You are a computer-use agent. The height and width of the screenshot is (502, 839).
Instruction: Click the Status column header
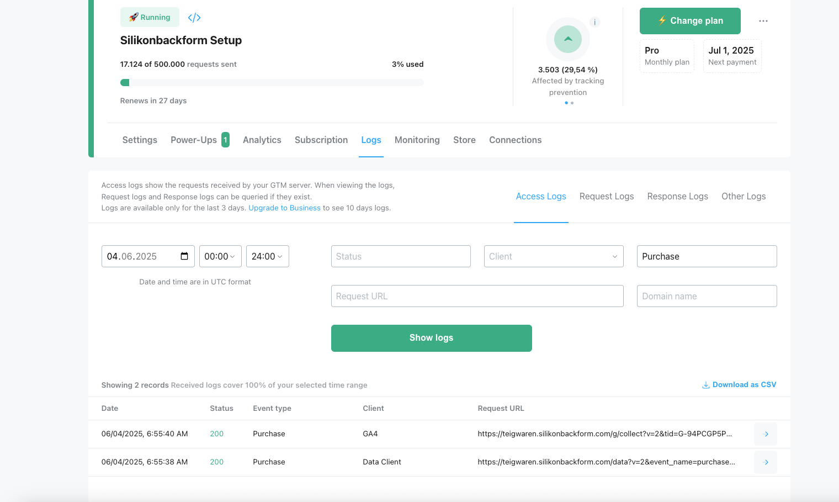pos(221,409)
